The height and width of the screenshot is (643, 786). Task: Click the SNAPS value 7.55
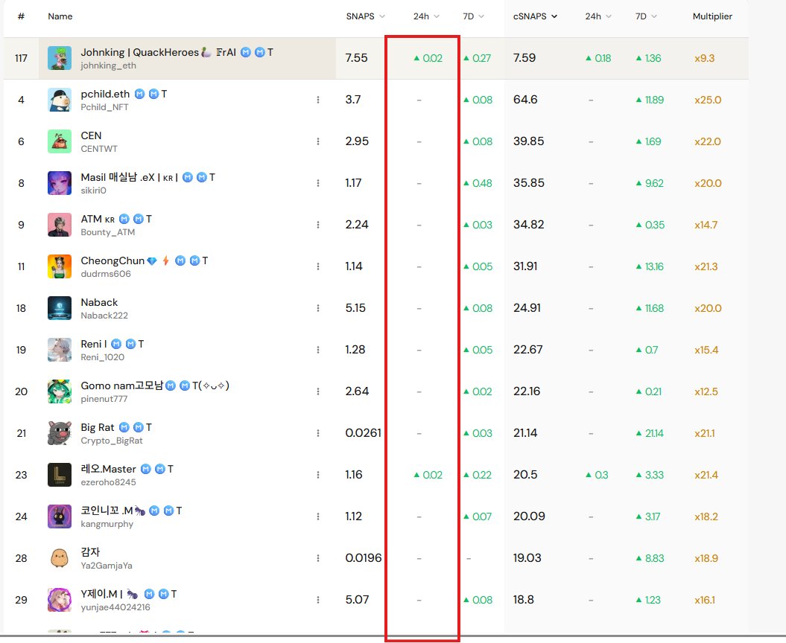pos(356,58)
